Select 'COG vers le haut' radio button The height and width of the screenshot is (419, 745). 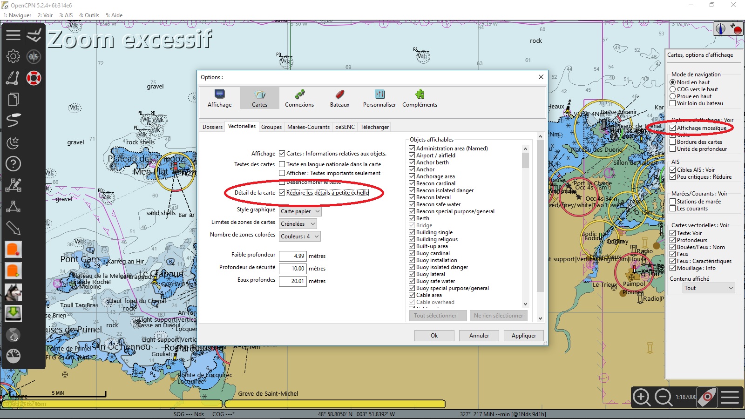tap(673, 89)
